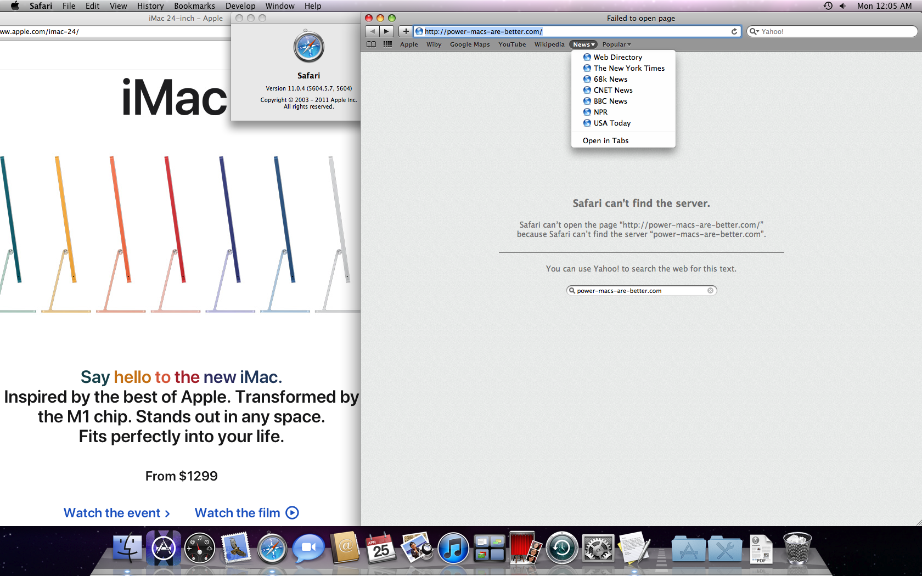The image size is (922, 576).
Task: Open Mission Control icon in Dock
Action: point(490,548)
